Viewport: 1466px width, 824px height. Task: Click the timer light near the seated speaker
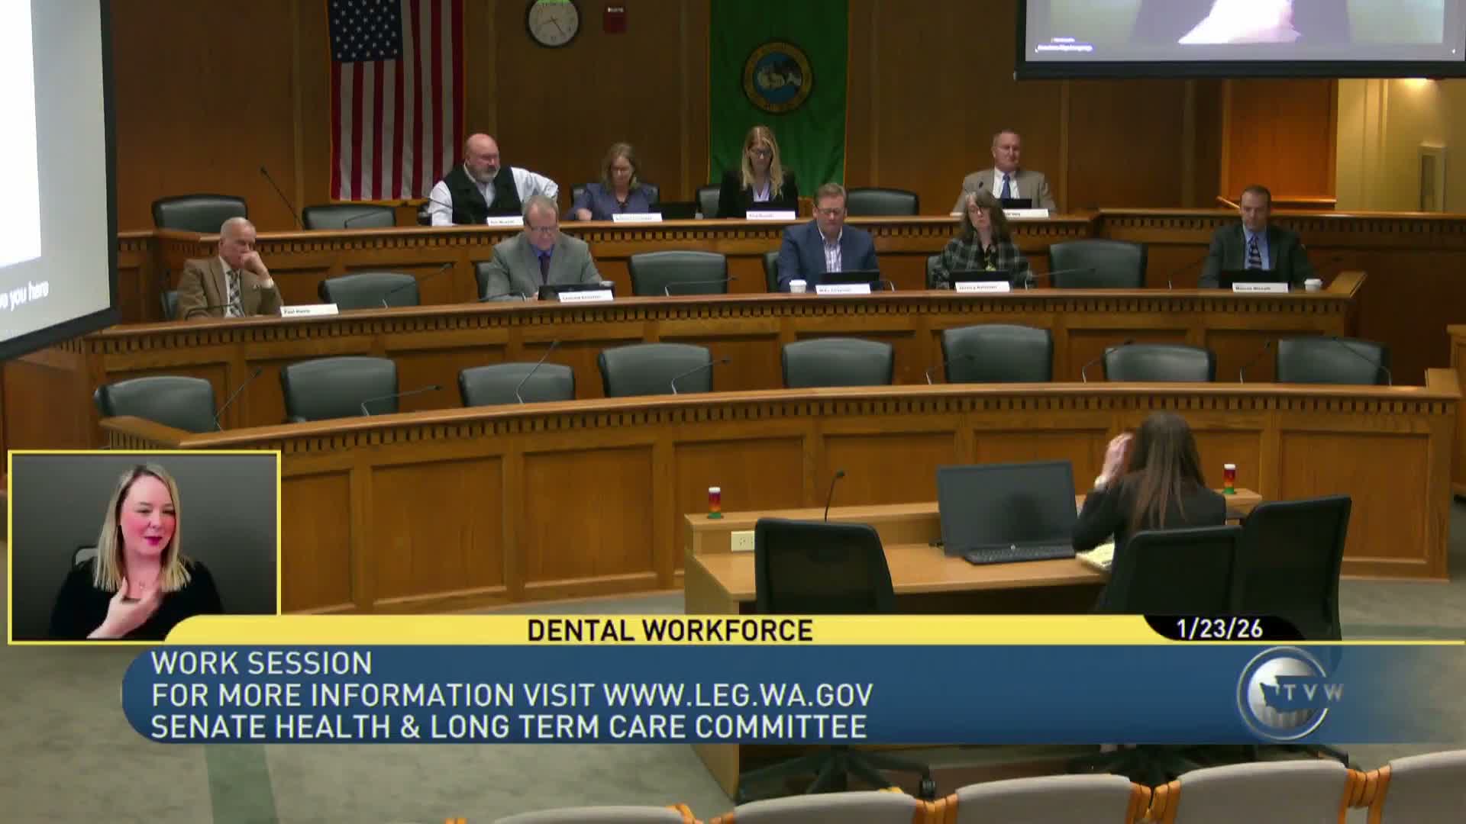click(x=1229, y=479)
